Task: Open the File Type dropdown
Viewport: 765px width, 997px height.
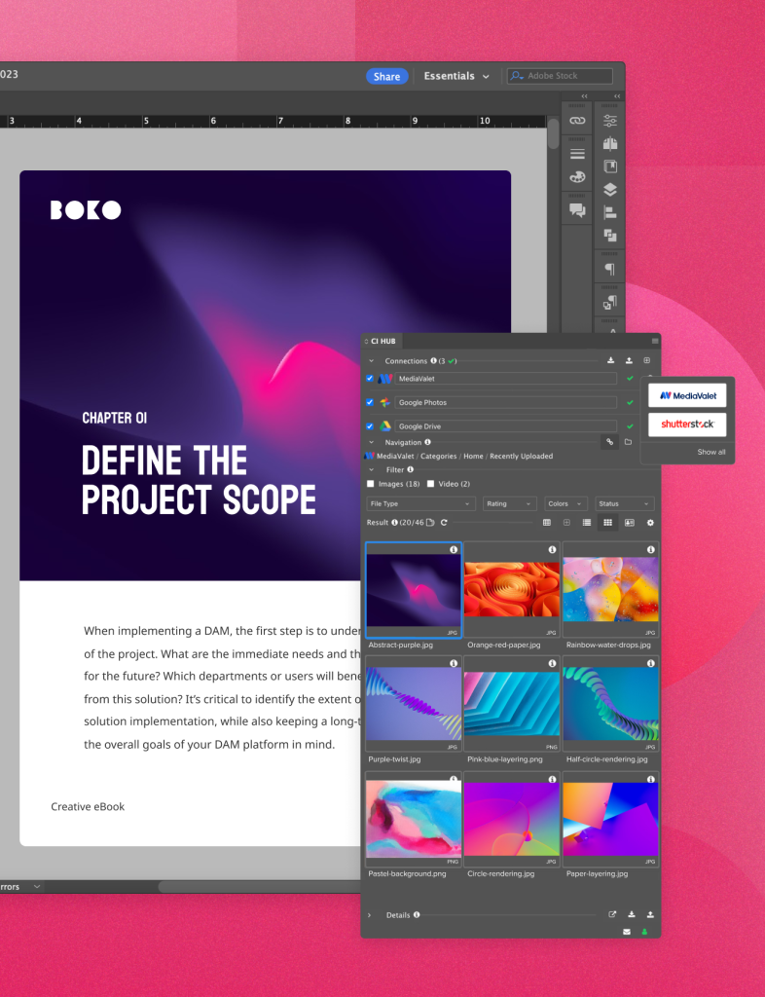Action: (420, 503)
